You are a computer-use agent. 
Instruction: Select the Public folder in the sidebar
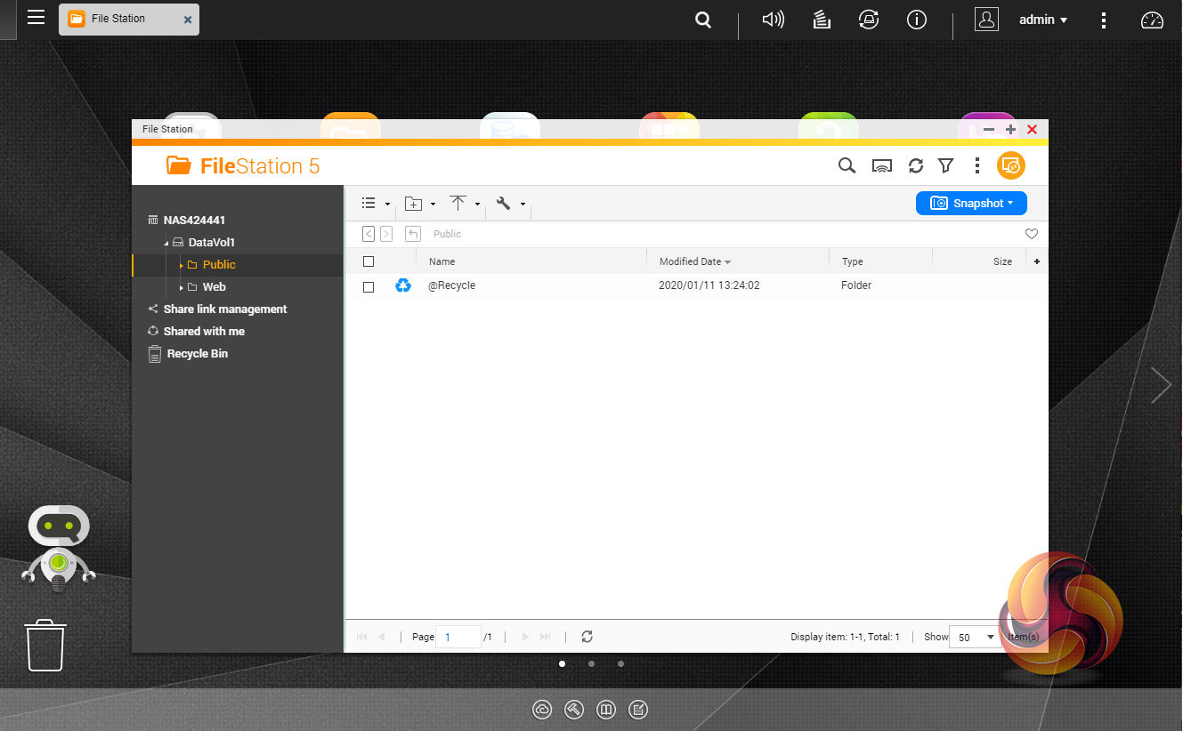(x=219, y=265)
